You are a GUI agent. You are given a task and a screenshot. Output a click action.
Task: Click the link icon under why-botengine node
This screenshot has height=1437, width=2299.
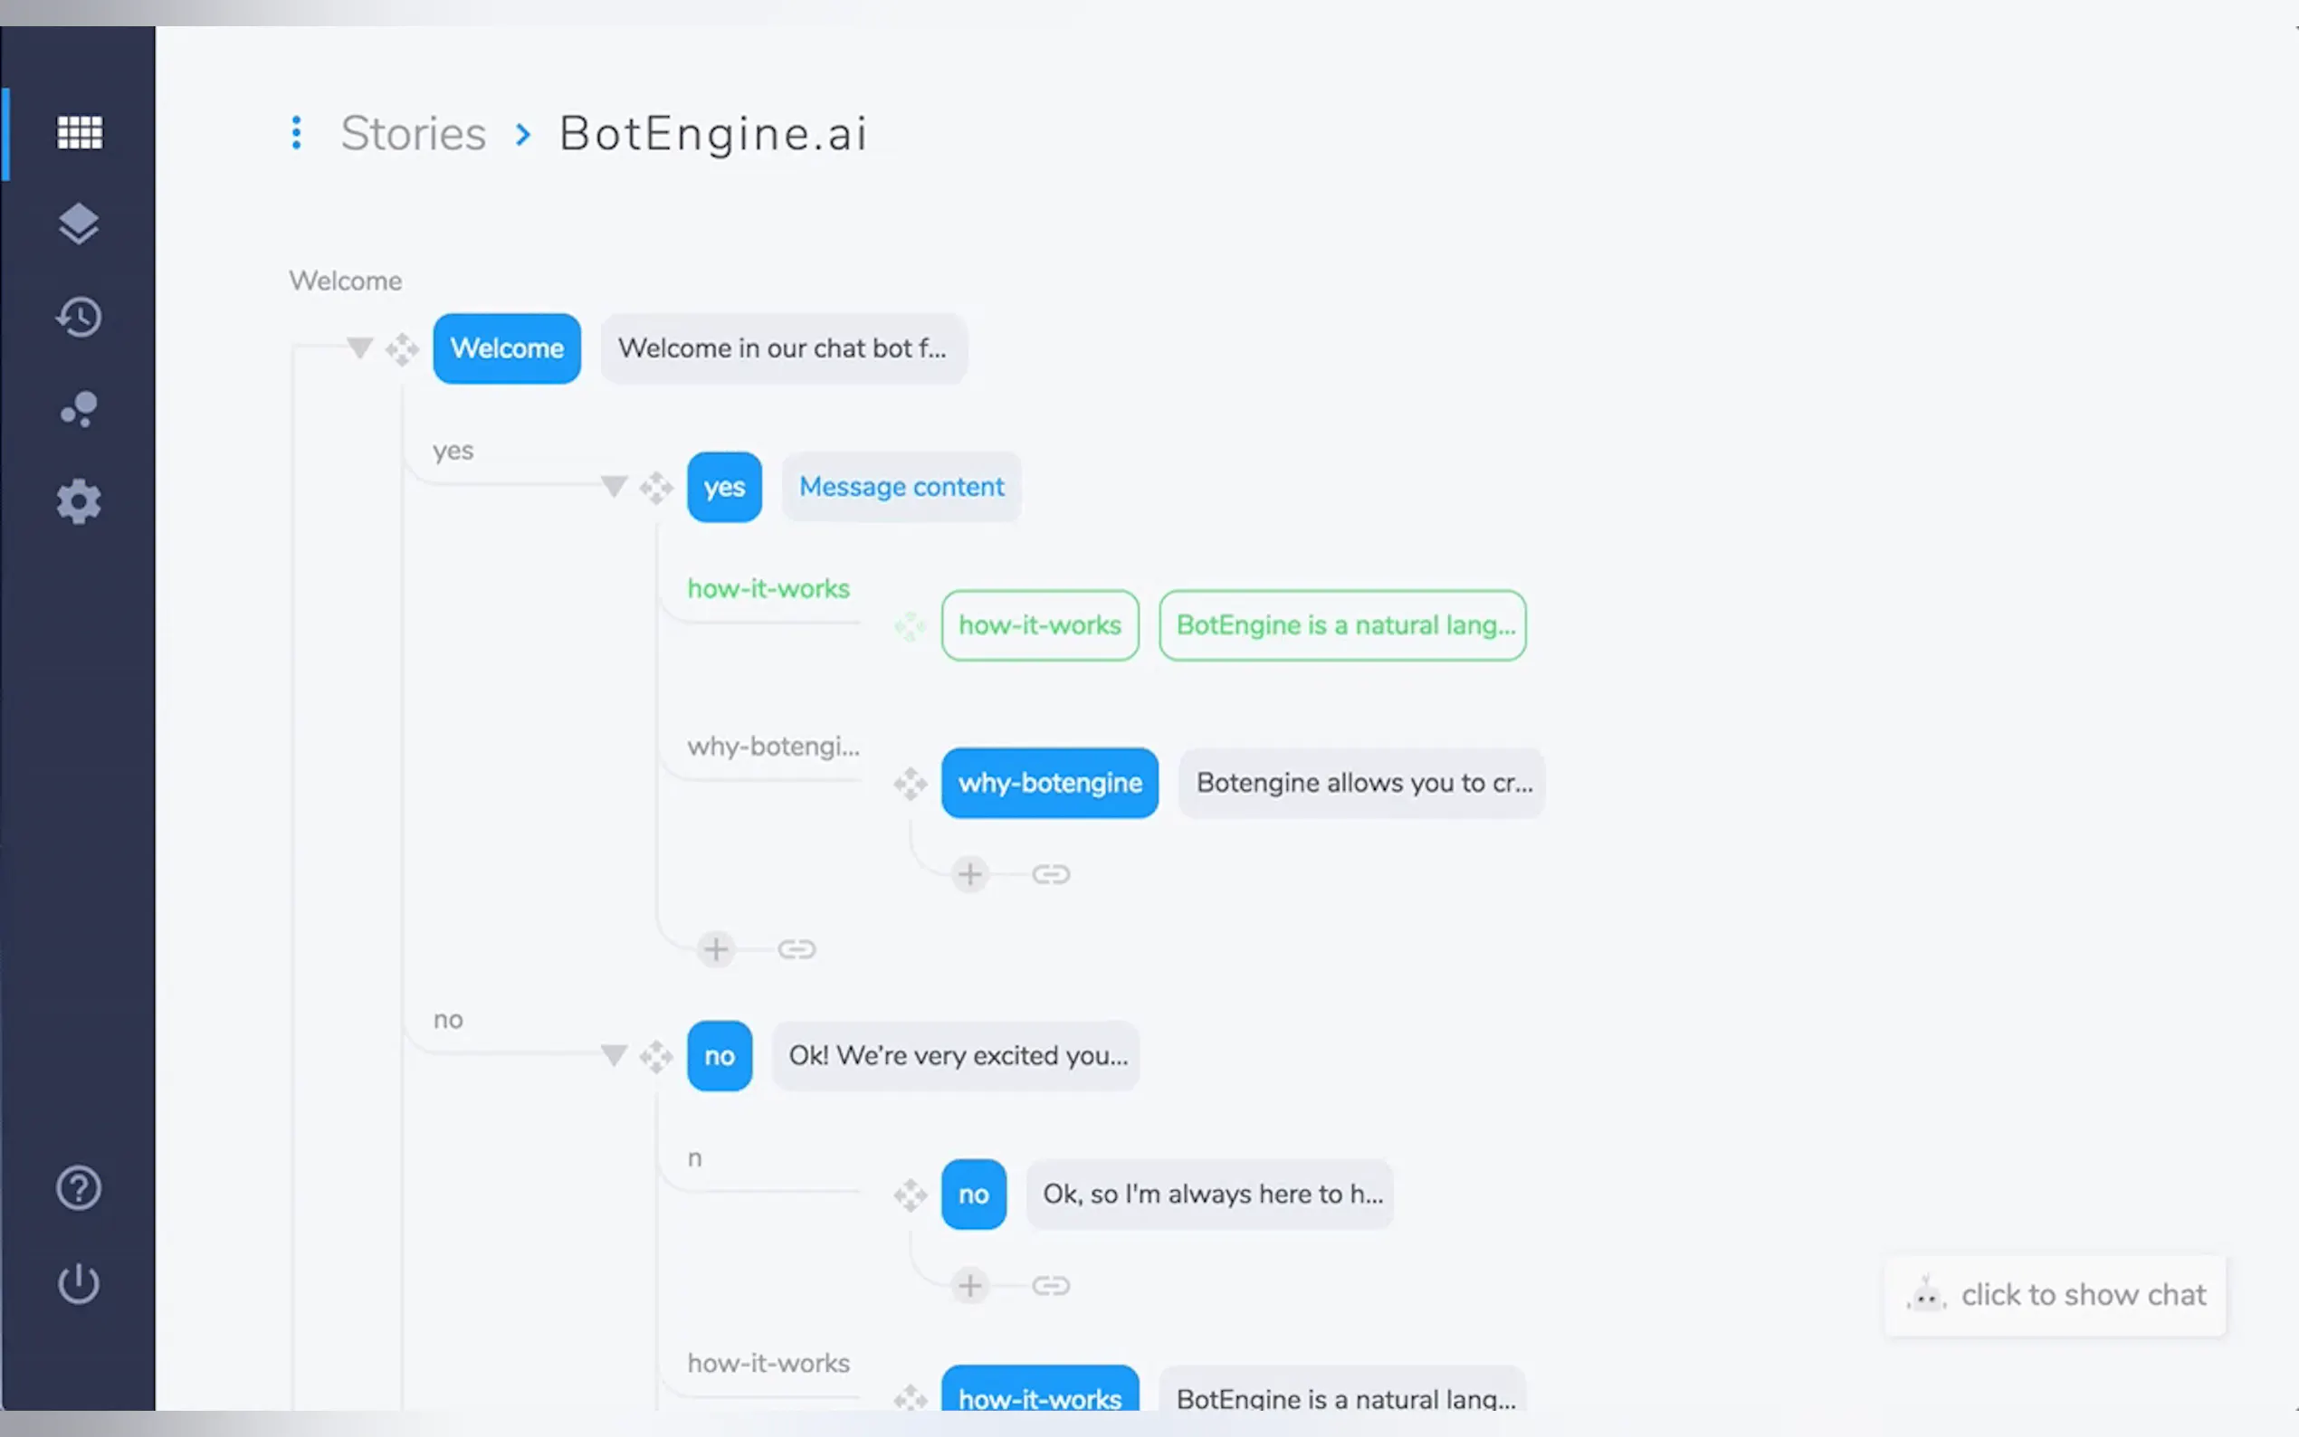[x=1050, y=874]
